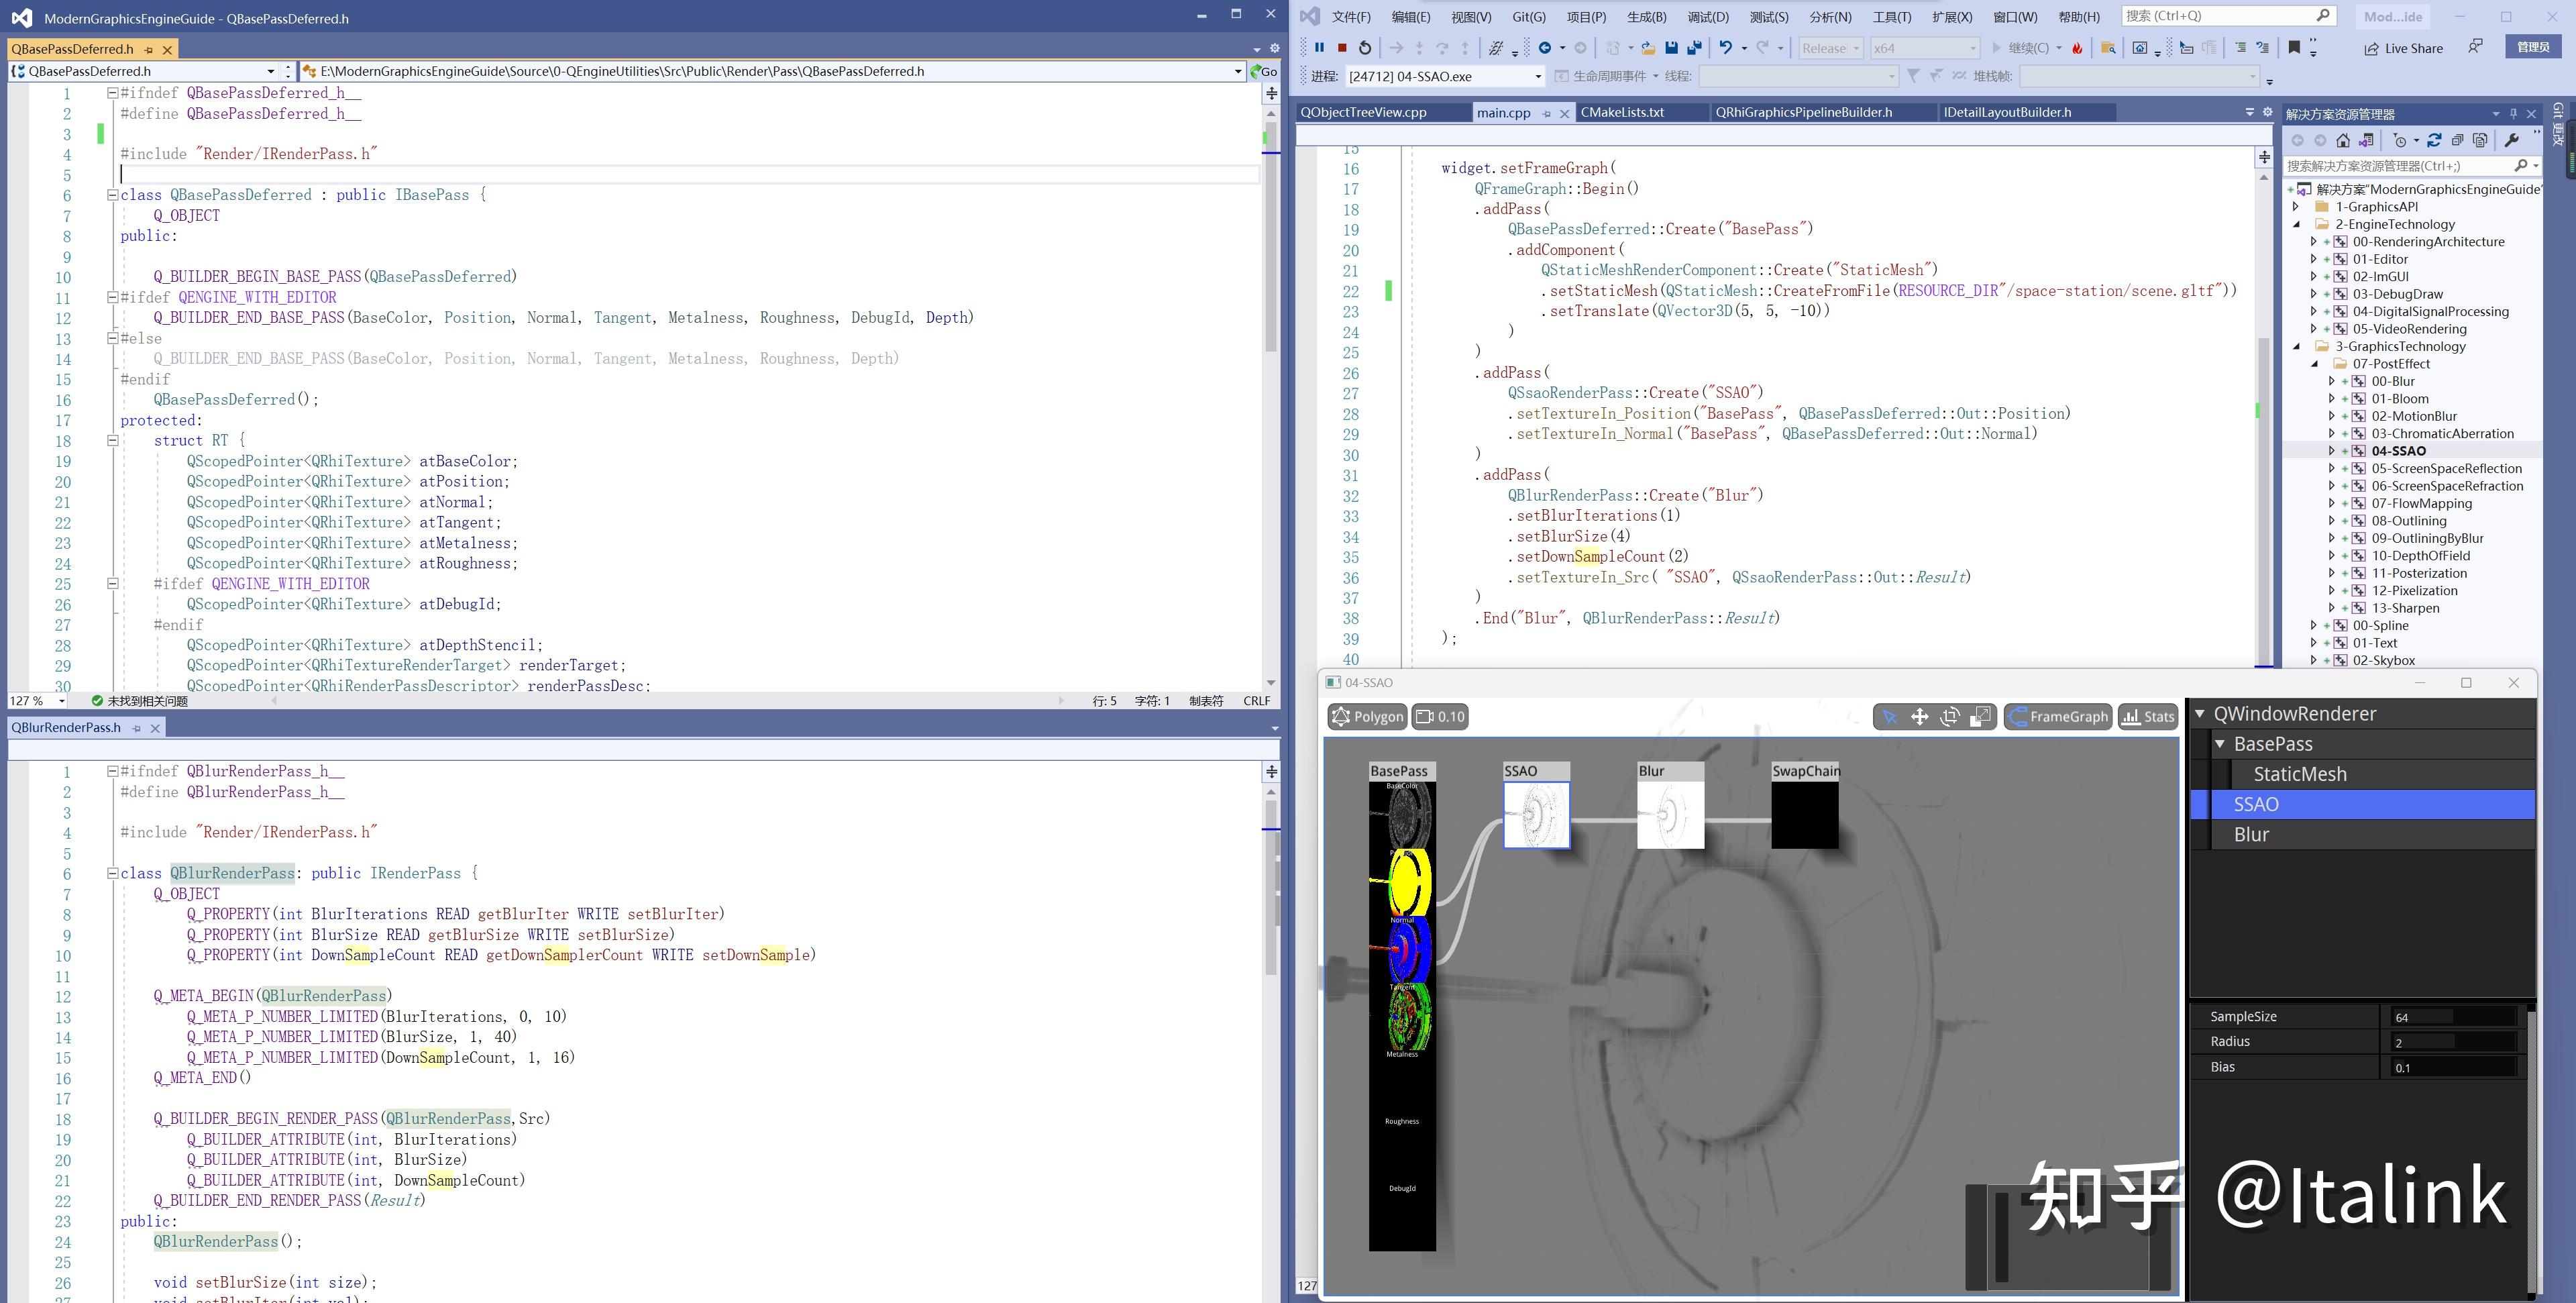Screen dimensions: 2576x1303
Task: Activate the rotate gizmo tool
Action: [x=1950, y=716]
